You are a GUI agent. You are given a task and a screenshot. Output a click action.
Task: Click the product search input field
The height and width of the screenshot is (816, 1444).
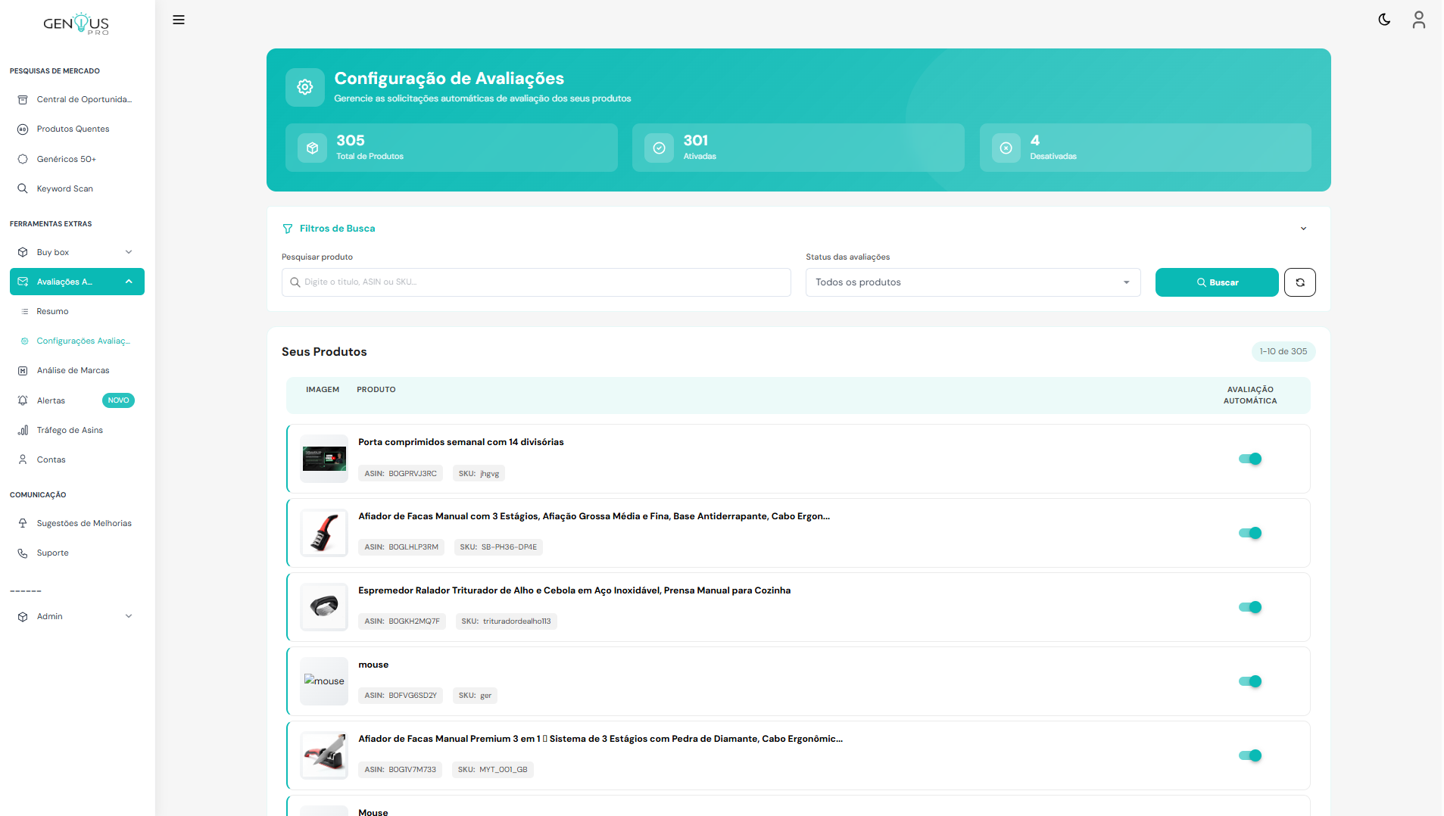(536, 282)
